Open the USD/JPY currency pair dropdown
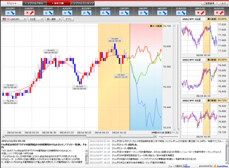The width and height of the screenshot is (229, 168). [x=14, y=19]
